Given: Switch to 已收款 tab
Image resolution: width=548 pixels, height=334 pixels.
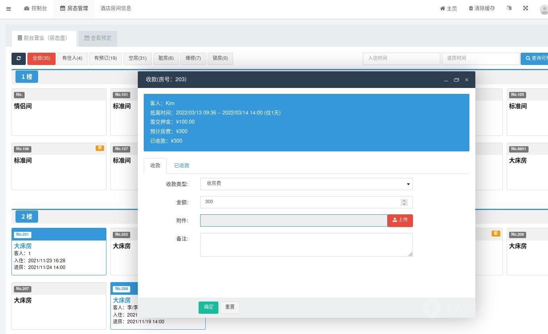Looking at the screenshot, I should [181, 166].
